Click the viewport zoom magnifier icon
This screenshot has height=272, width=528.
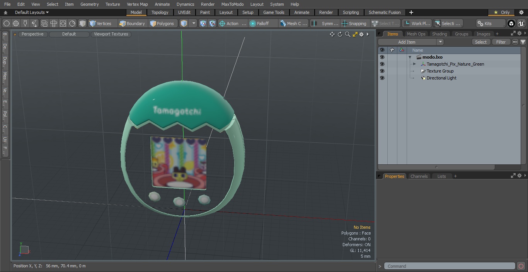click(347, 34)
